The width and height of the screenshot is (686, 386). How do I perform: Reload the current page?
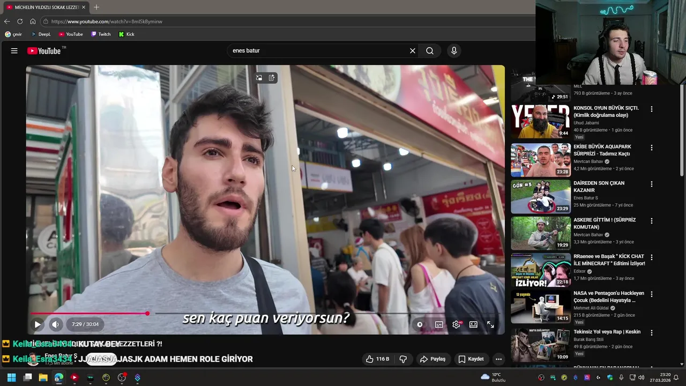[x=20, y=21]
